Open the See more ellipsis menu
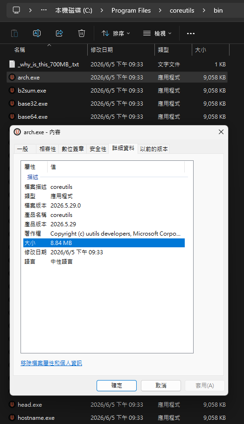Viewport: 244px width, 424px height. pyautogui.click(x=190, y=33)
